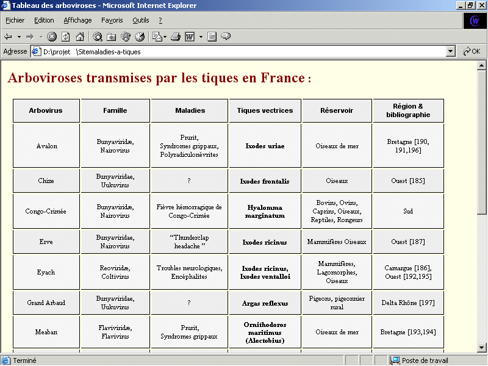Click the scrollbar down arrow
This screenshot has width=488, height=366.
click(481, 348)
